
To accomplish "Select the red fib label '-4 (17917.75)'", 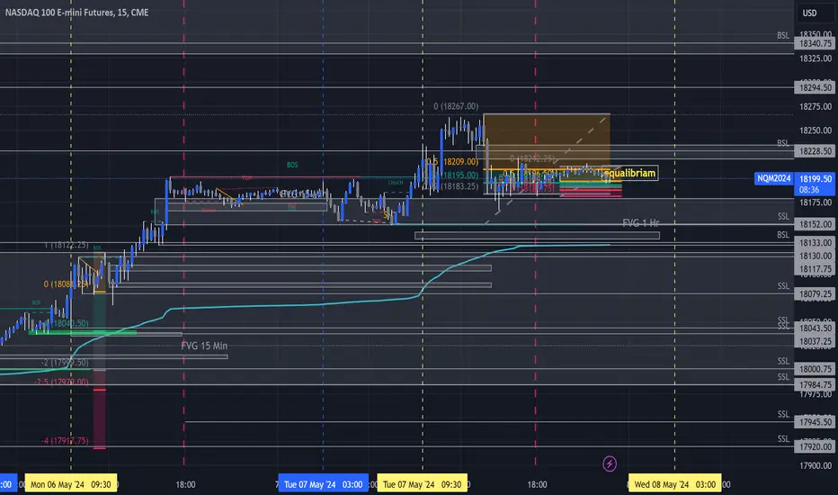I will tap(66, 441).
